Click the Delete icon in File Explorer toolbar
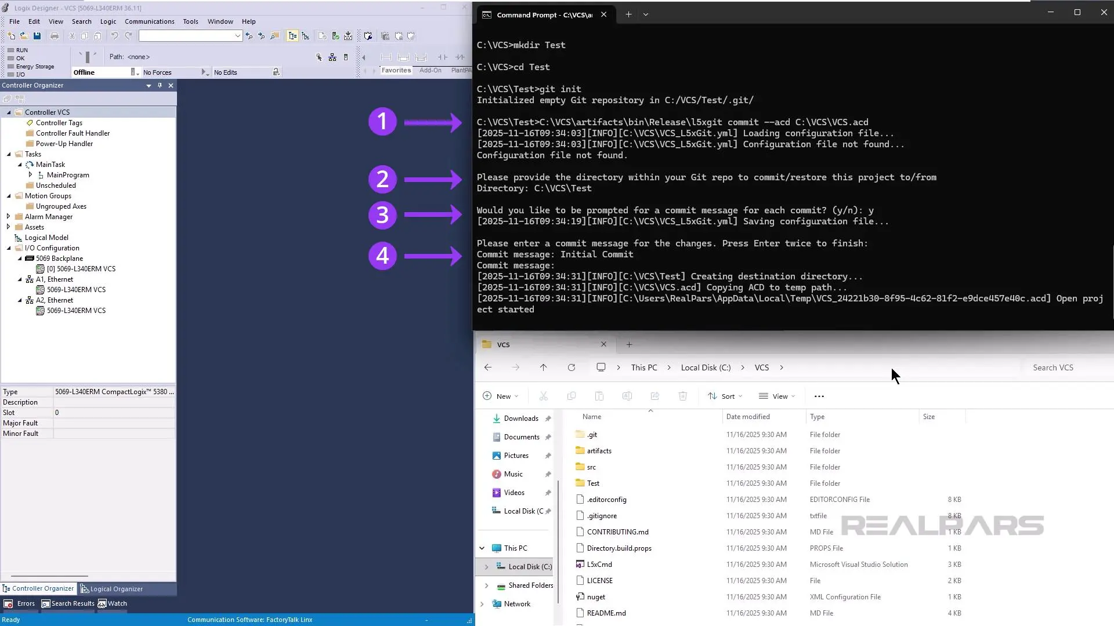 682,396
